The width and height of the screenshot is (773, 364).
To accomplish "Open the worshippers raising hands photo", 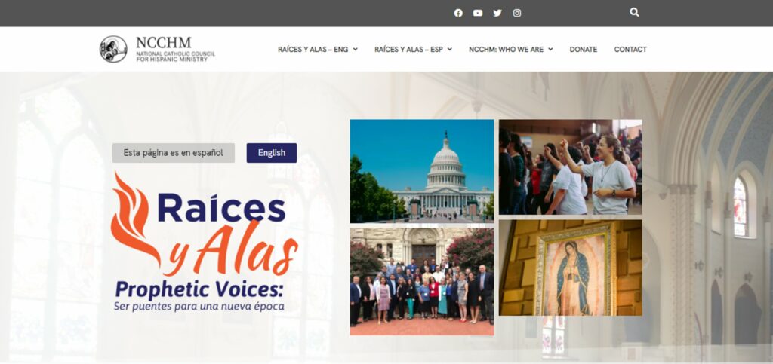I will pos(571,167).
